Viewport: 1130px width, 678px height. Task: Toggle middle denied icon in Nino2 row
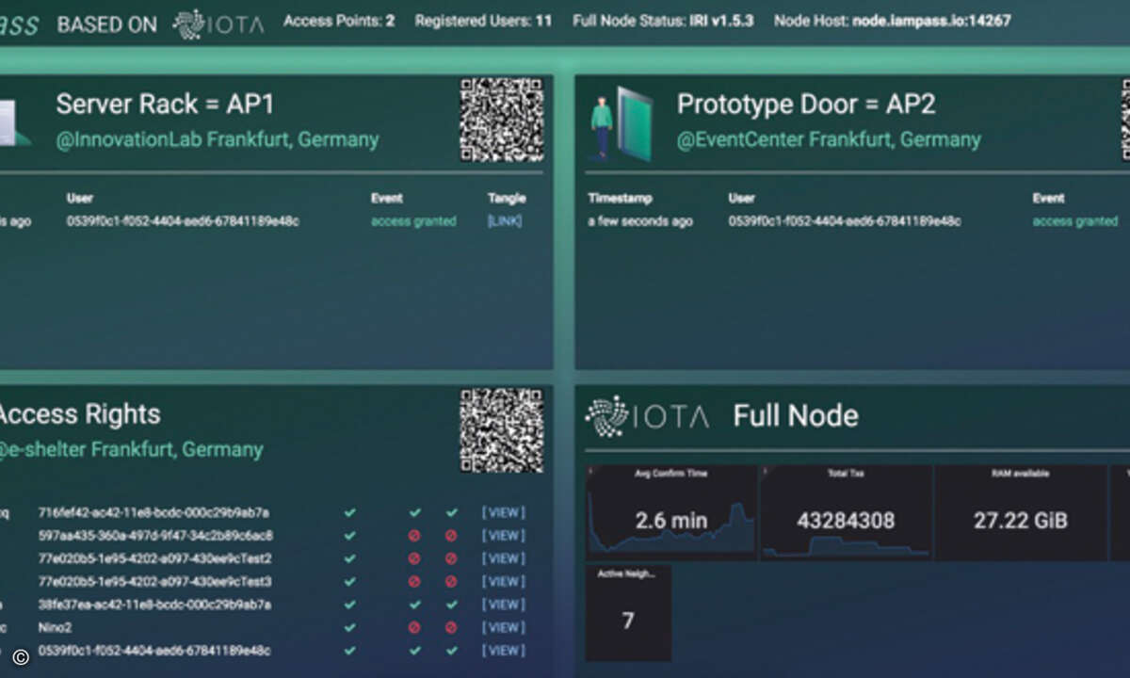pos(414,627)
